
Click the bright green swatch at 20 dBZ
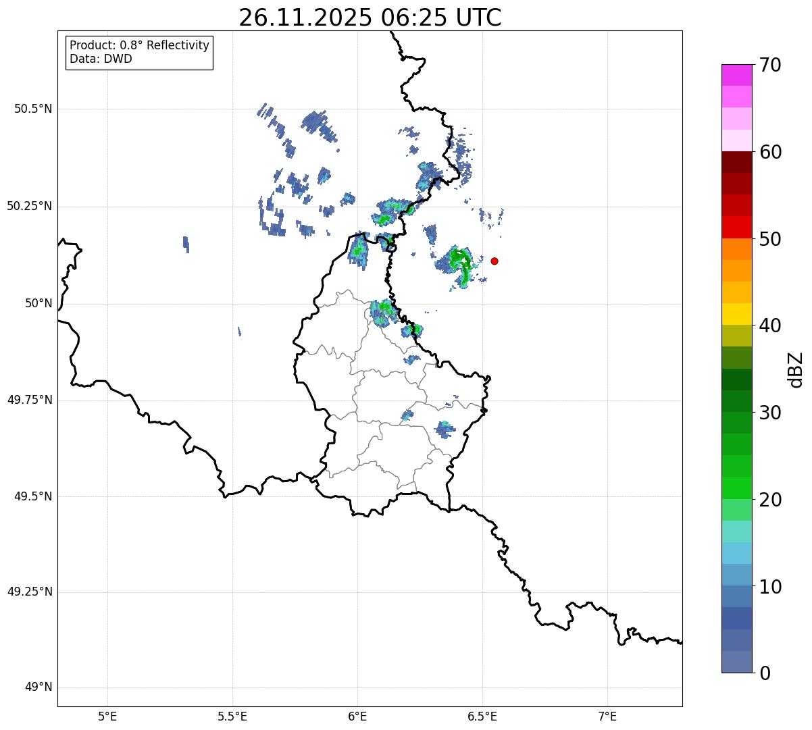click(737, 488)
